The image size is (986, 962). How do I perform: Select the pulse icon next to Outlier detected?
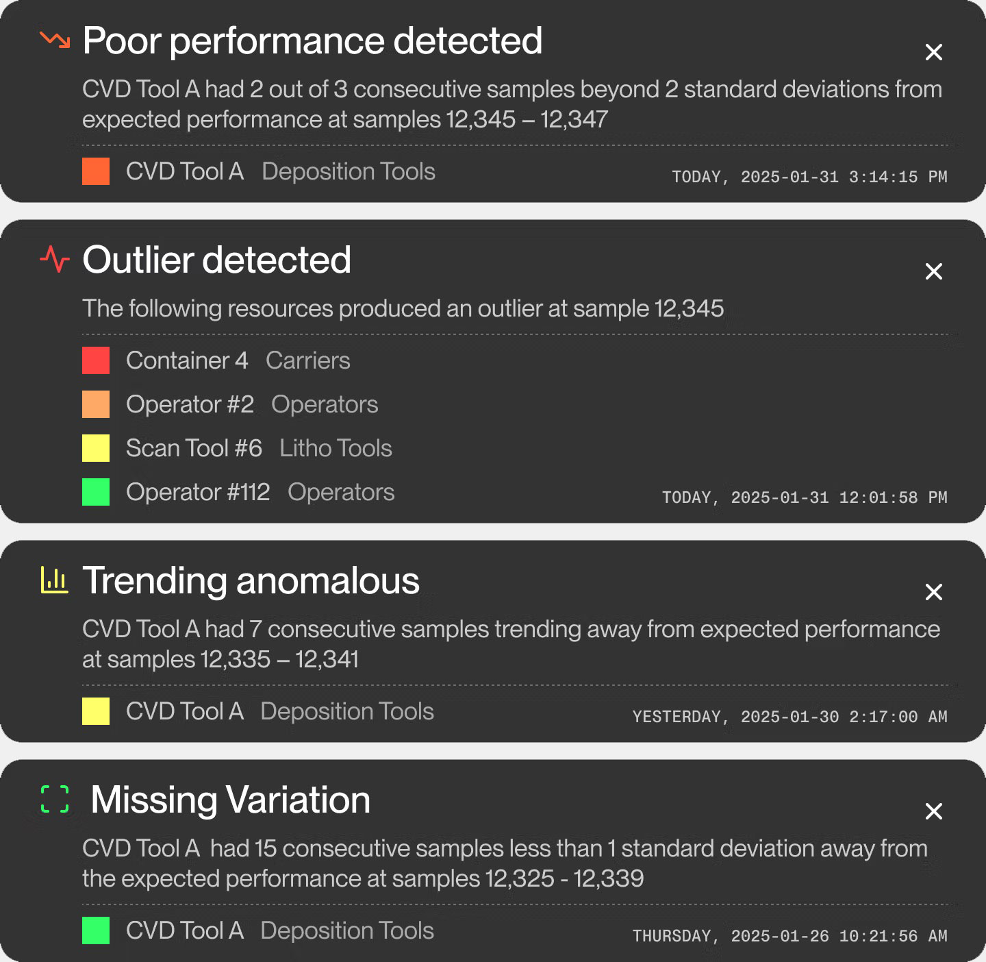pos(55,260)
